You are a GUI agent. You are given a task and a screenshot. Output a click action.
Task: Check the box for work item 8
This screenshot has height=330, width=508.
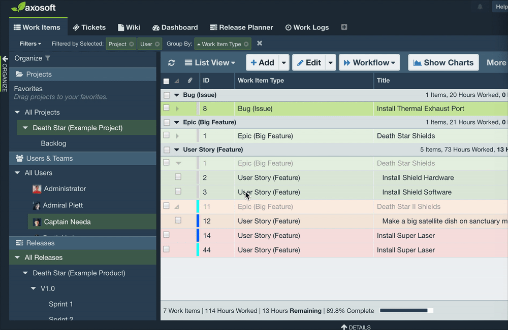166,108
